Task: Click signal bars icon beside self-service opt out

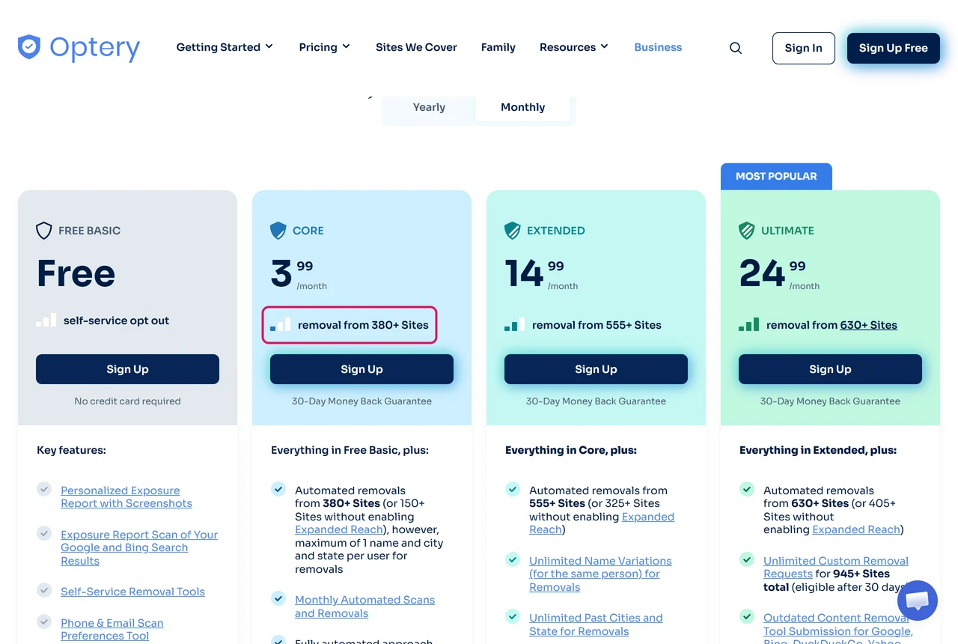Action: pyautogui.click(x=46, y=321)
